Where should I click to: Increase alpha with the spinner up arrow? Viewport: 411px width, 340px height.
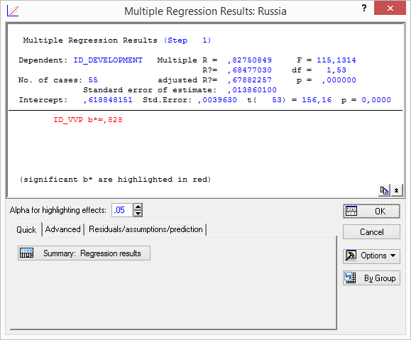(x=138, y=207)
